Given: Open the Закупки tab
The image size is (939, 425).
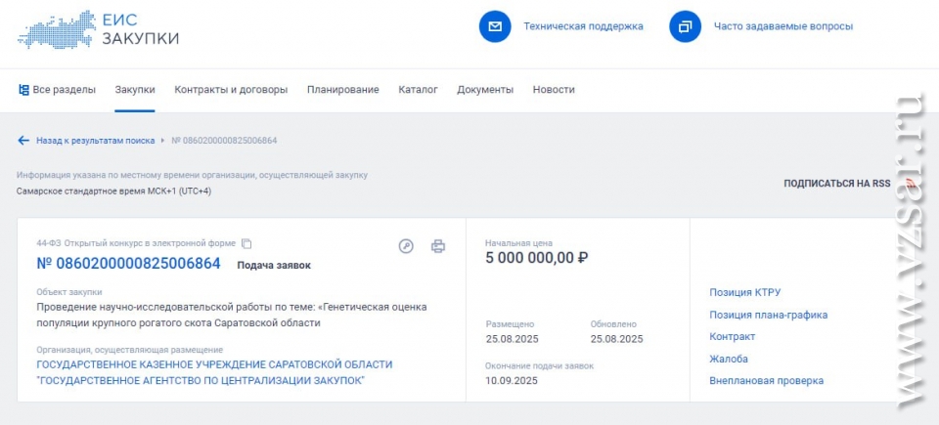Looking at the screenshot, I should 135,90.
